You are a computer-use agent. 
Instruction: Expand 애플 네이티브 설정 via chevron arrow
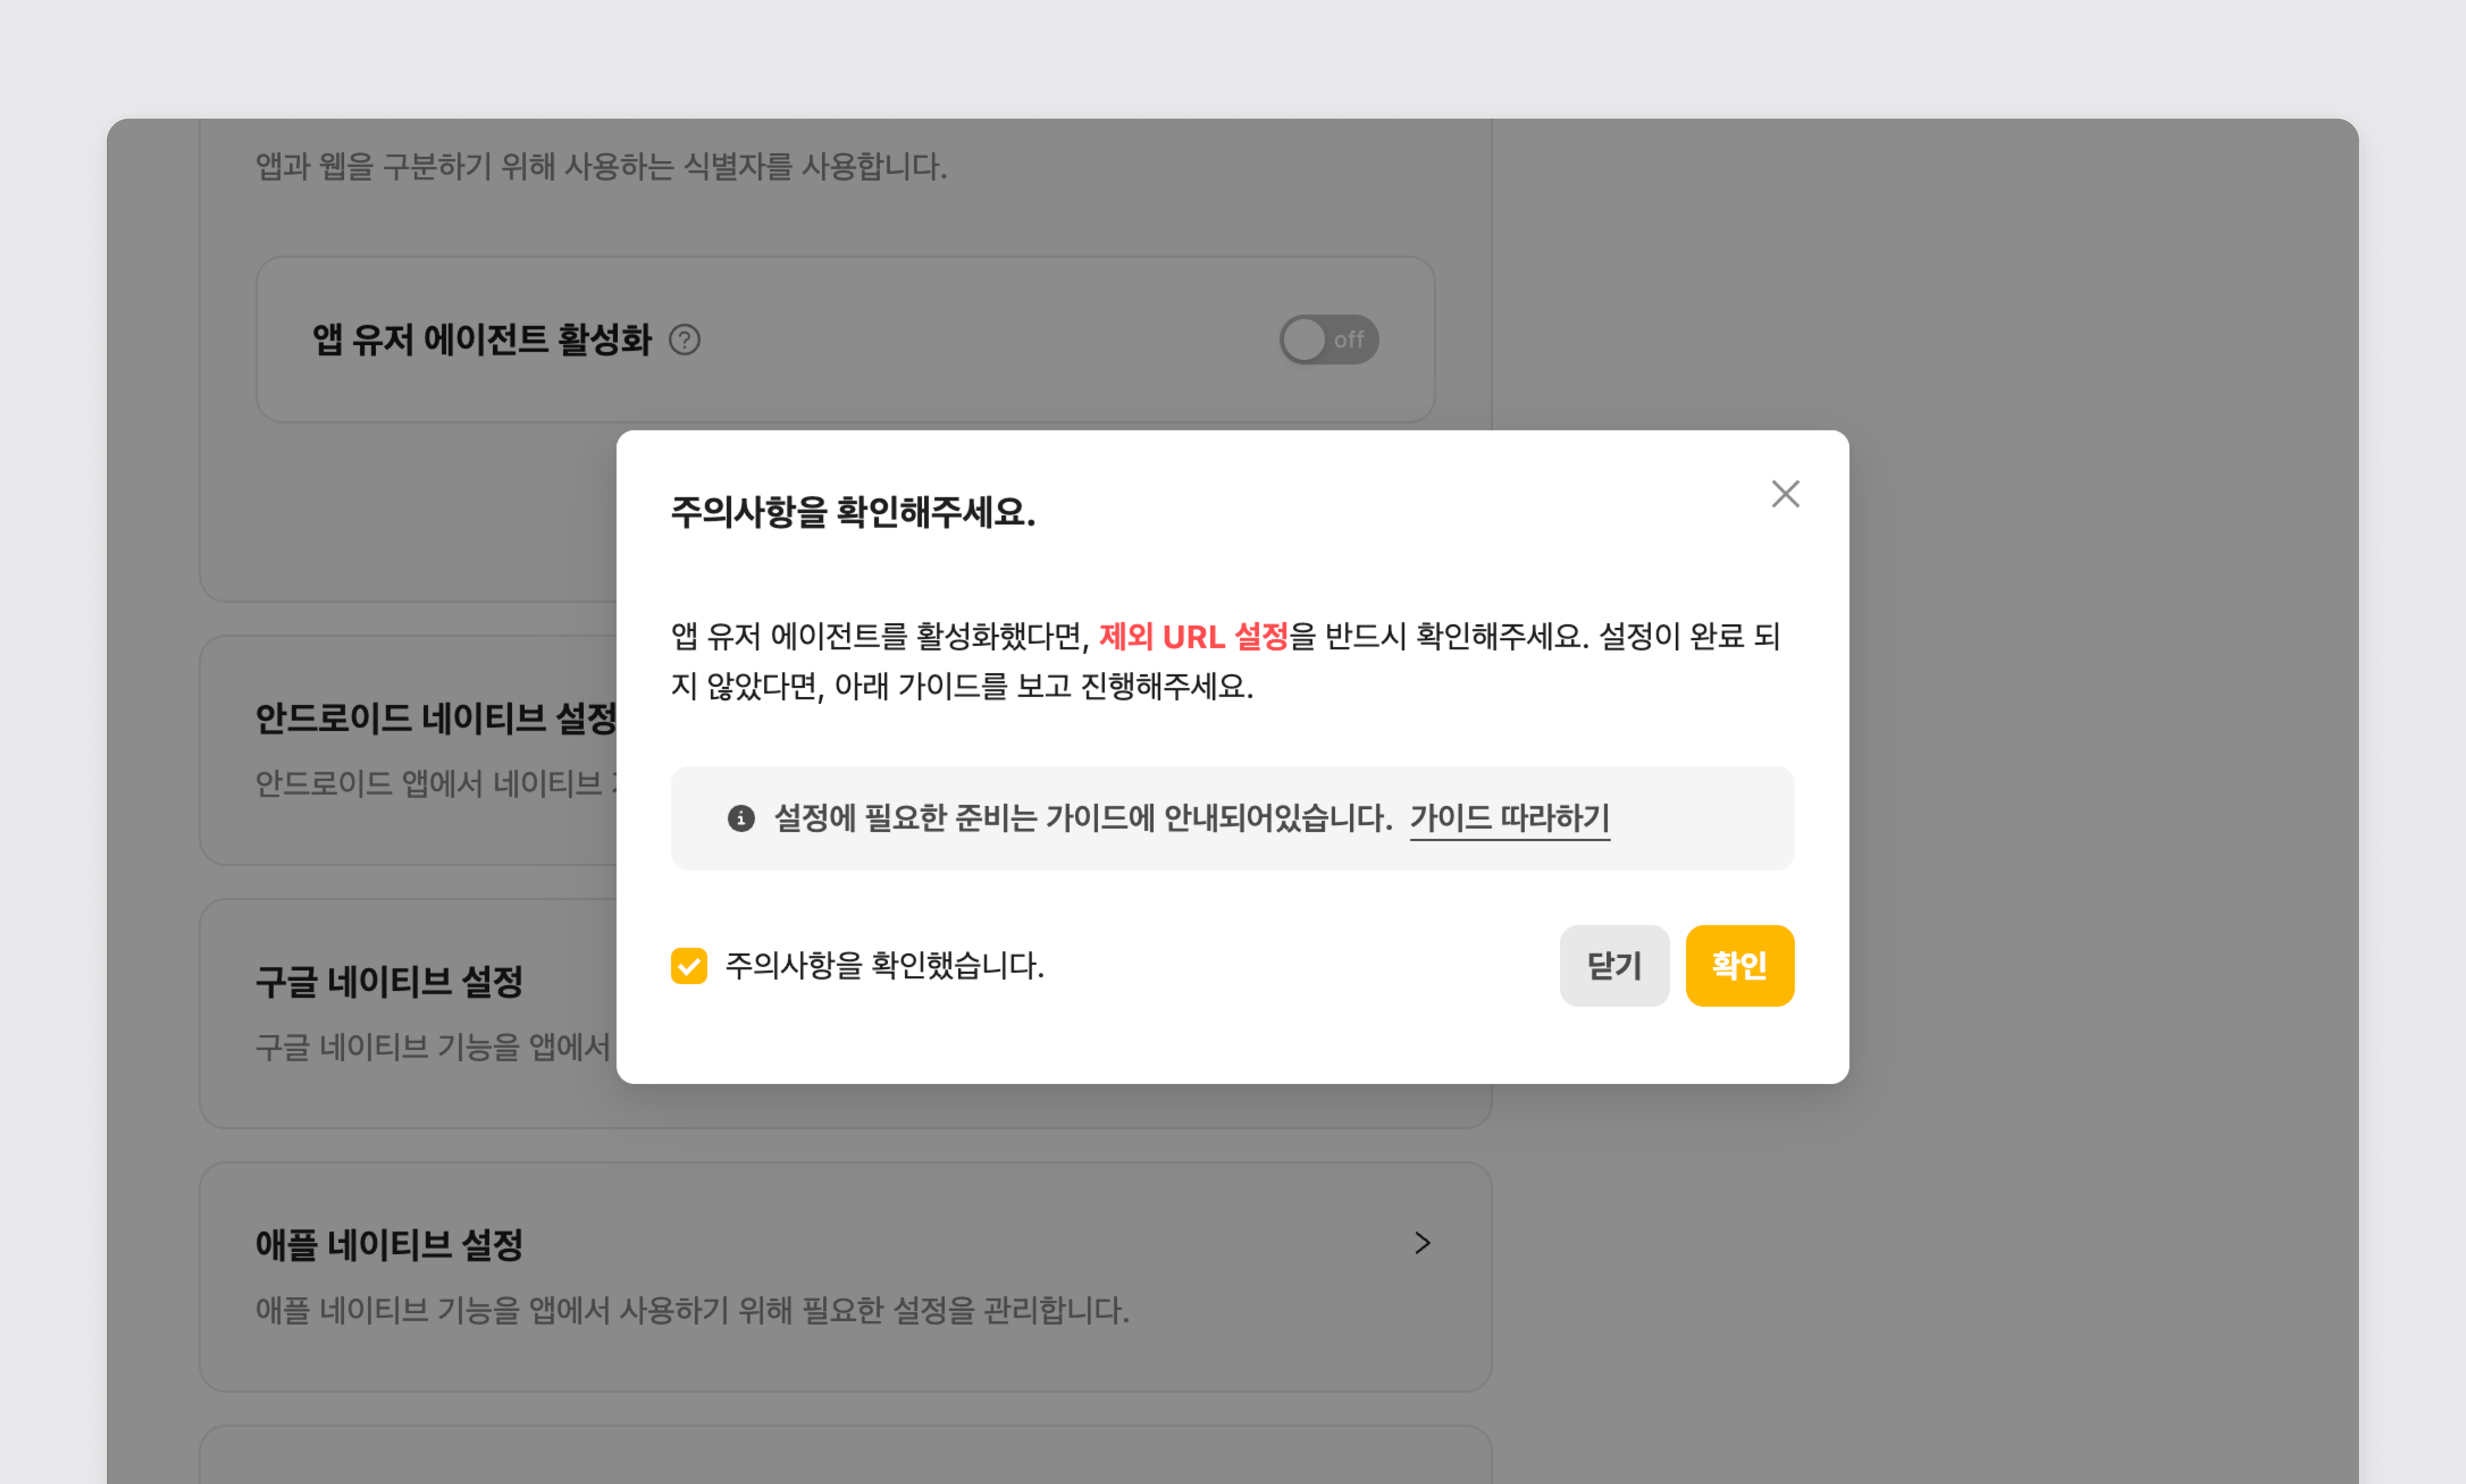(1422, 1243)
